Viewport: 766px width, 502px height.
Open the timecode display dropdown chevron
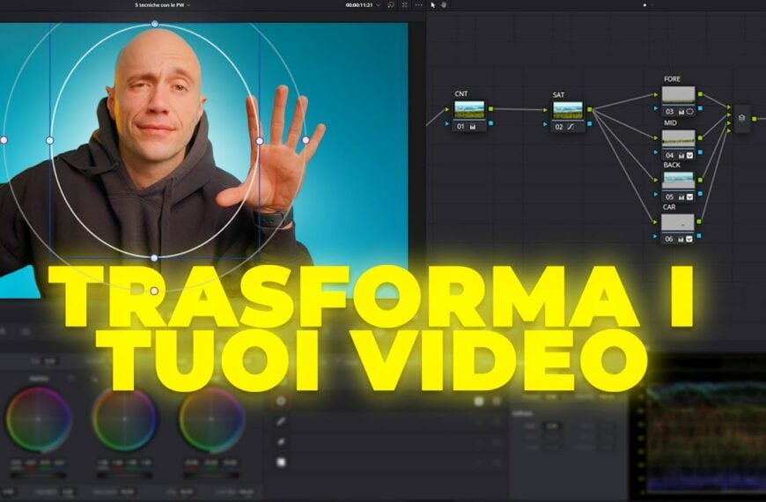tap(378, 5)
